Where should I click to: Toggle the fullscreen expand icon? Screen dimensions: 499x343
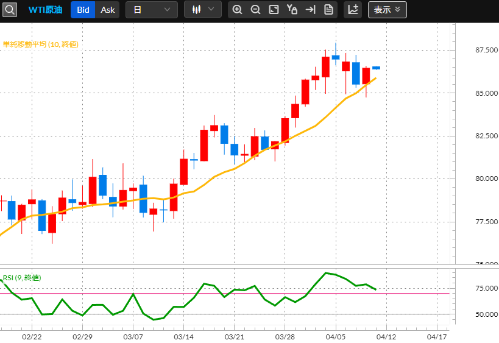(274, 10)
